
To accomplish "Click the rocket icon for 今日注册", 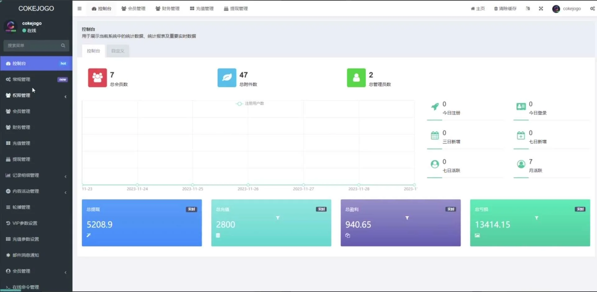I will click(435, 107).
